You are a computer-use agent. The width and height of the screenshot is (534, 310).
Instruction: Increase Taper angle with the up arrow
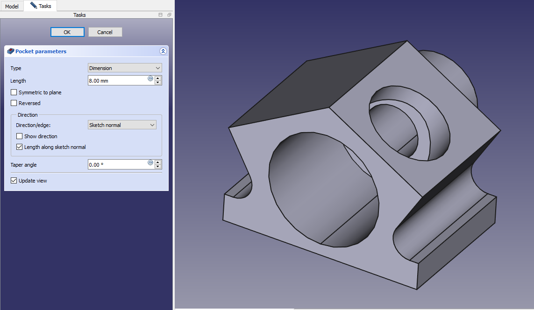pos(158,162)
